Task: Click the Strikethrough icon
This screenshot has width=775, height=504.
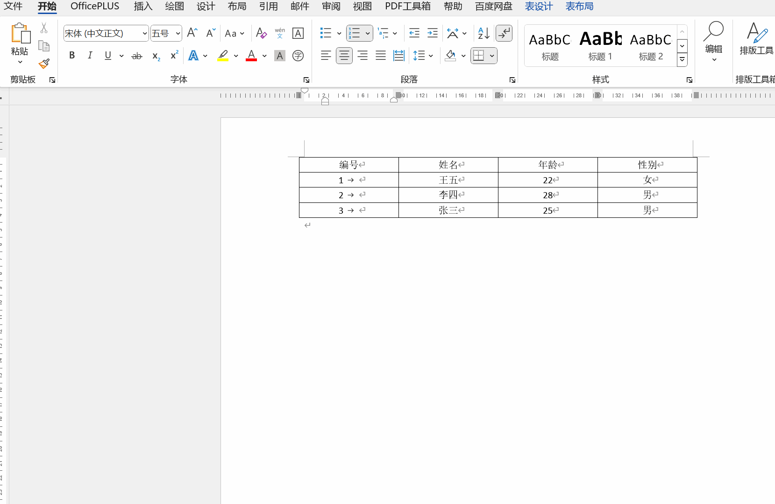Action: [x=136, y=56]
